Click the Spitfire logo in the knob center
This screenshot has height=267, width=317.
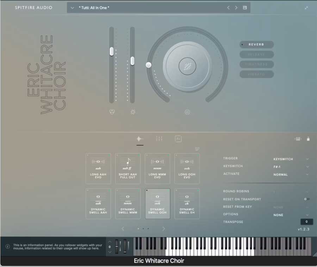(x=187, y=66)
